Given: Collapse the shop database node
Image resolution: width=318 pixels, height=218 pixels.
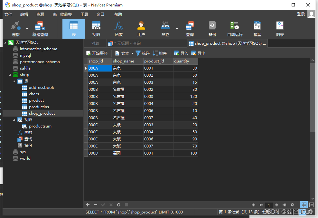Looking at the screenshot, I should point(10,75).
